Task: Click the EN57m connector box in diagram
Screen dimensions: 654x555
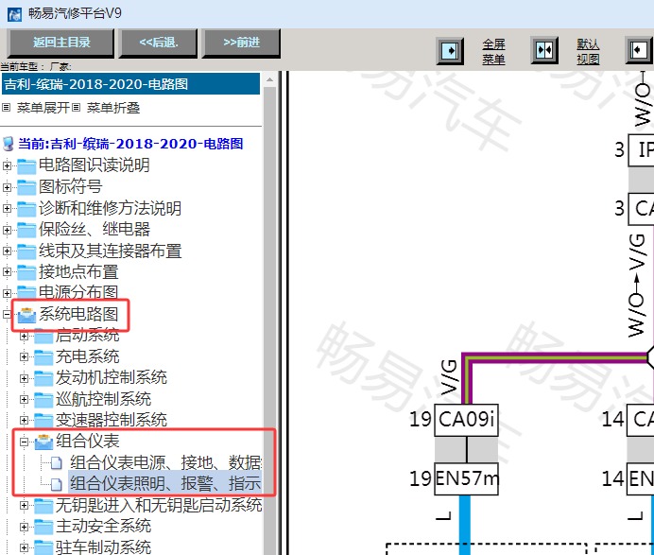Action: (x=466, y=479)
